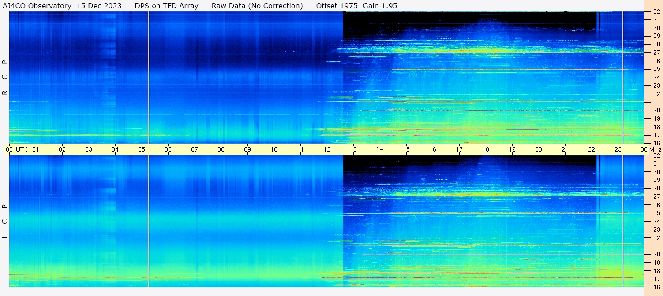The height and width of the screenshot is (296, 663).
Task: Click hour label '07' on time axis
Action: pyautogui.click(x=195, y=149)
